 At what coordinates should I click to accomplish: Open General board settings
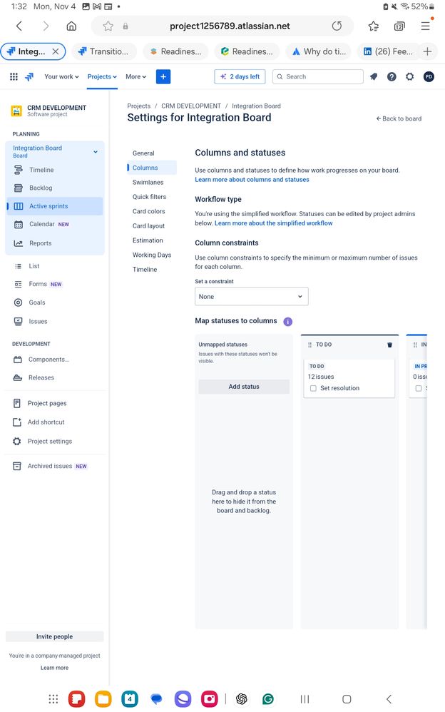point(143,153)
